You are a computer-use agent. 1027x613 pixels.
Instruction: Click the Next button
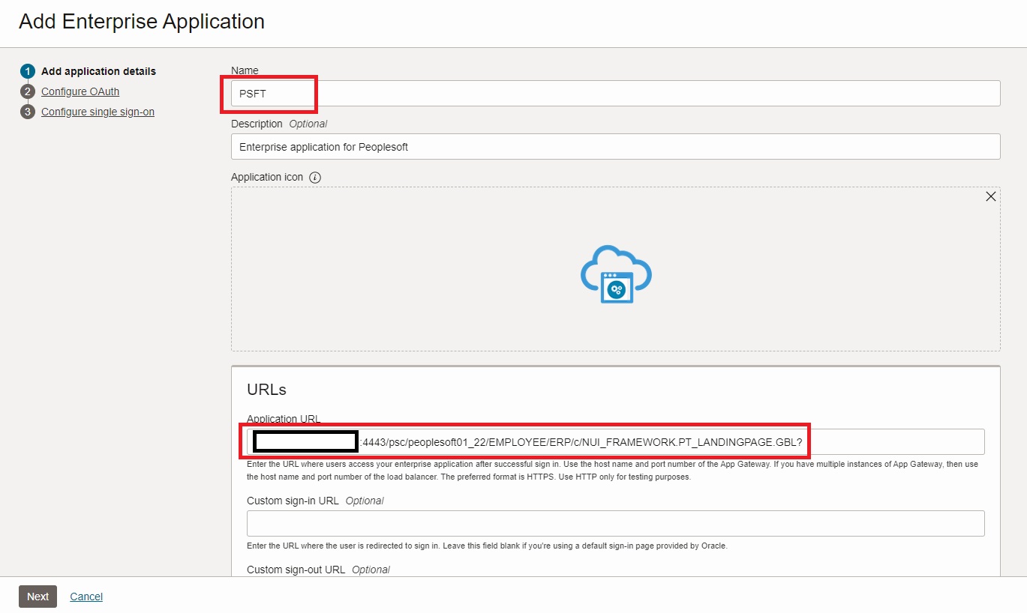(x=38, y=597)
